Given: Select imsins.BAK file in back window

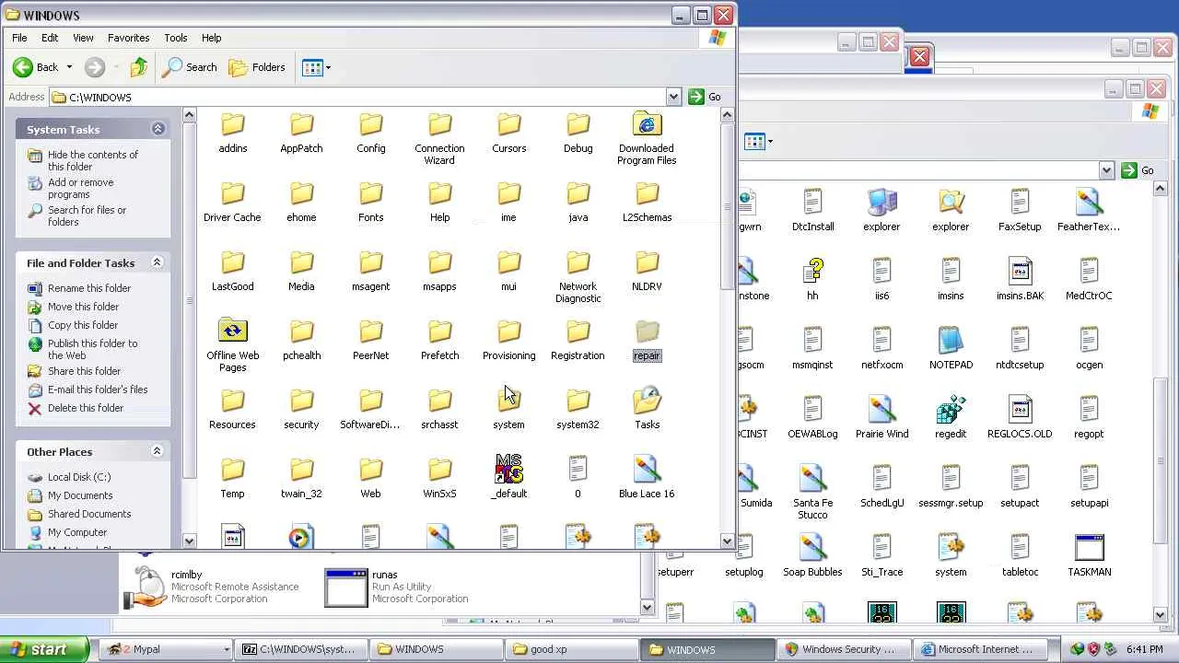Looking at the screenshot, I should click(1020, 273).
